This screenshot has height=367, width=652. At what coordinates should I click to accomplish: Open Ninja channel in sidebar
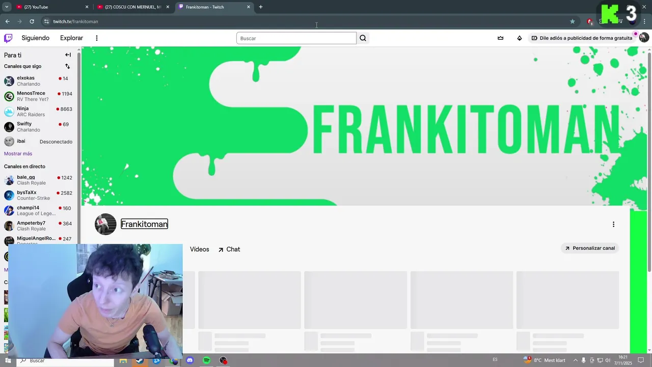tap(39, 112)
